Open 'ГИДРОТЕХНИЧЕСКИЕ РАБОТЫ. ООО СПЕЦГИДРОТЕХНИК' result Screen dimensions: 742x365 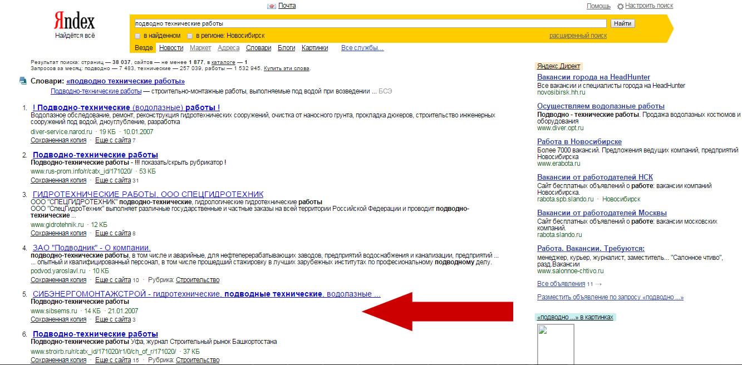click(148, 194)
